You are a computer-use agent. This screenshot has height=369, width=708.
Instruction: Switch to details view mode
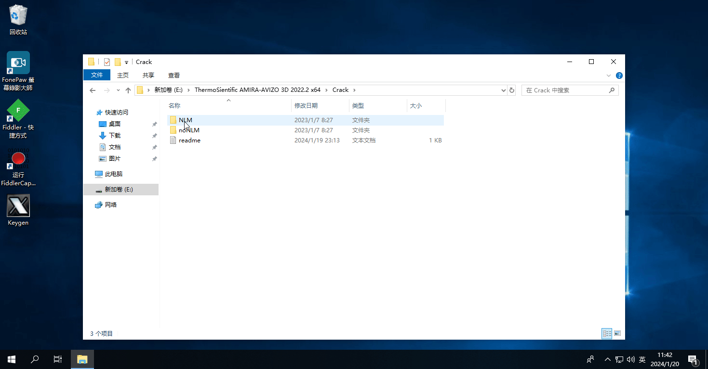point(607,333)
